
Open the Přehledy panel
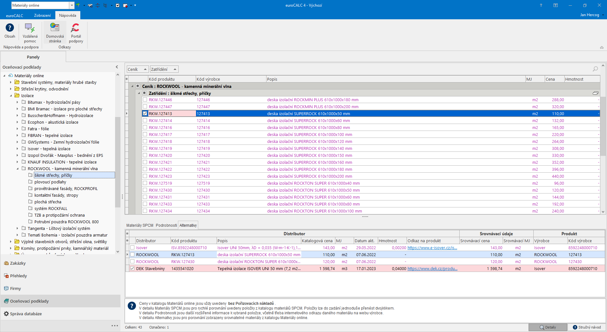point(60,276)
